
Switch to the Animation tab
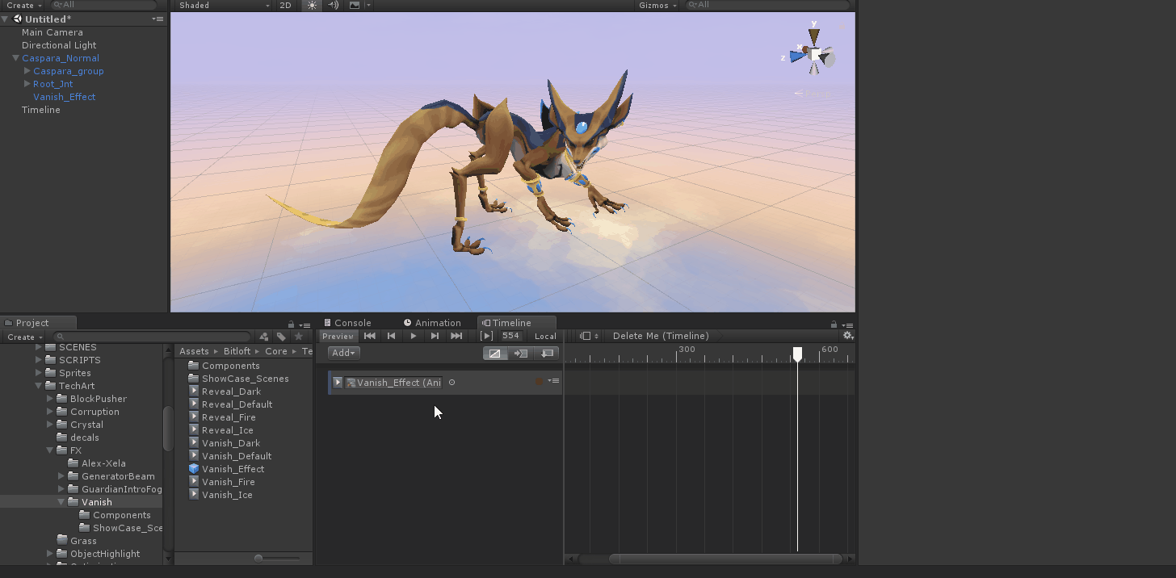tap(432, 323)
